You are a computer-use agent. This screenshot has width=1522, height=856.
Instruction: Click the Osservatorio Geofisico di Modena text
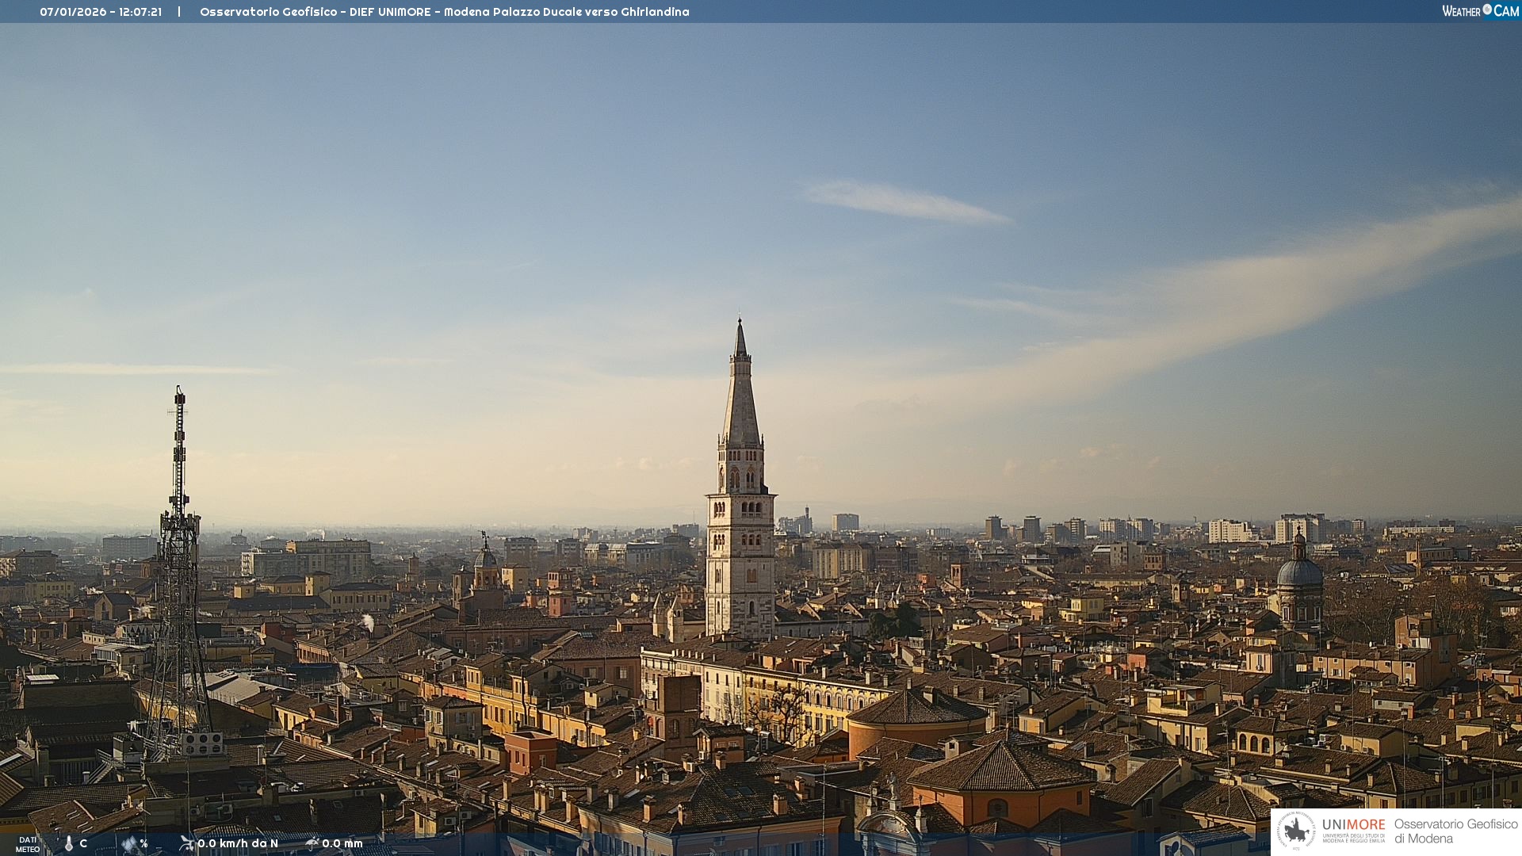click(x=1455, y=831)
